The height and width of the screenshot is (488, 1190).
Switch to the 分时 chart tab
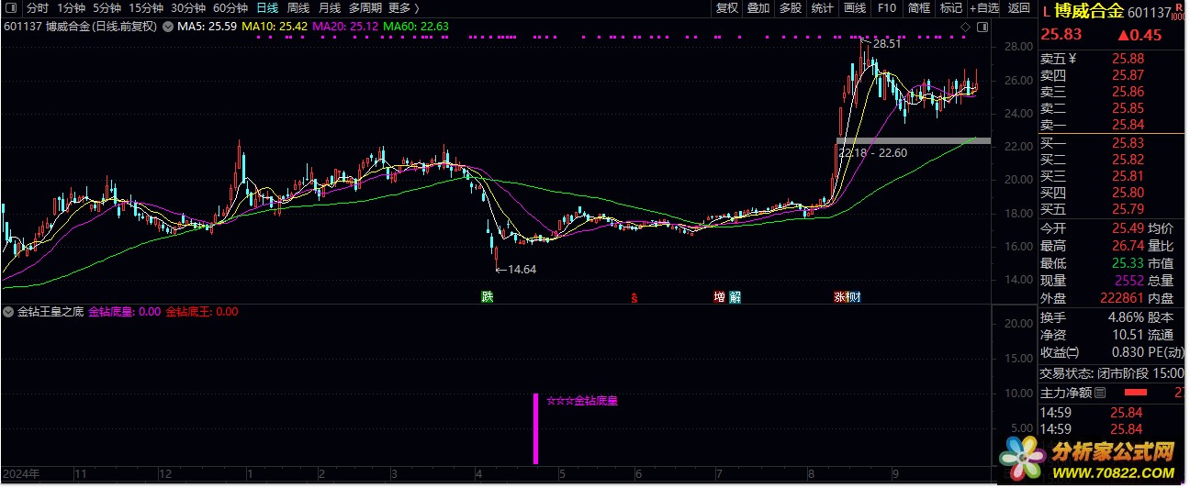pyautogui.click(x=37, y=7)
